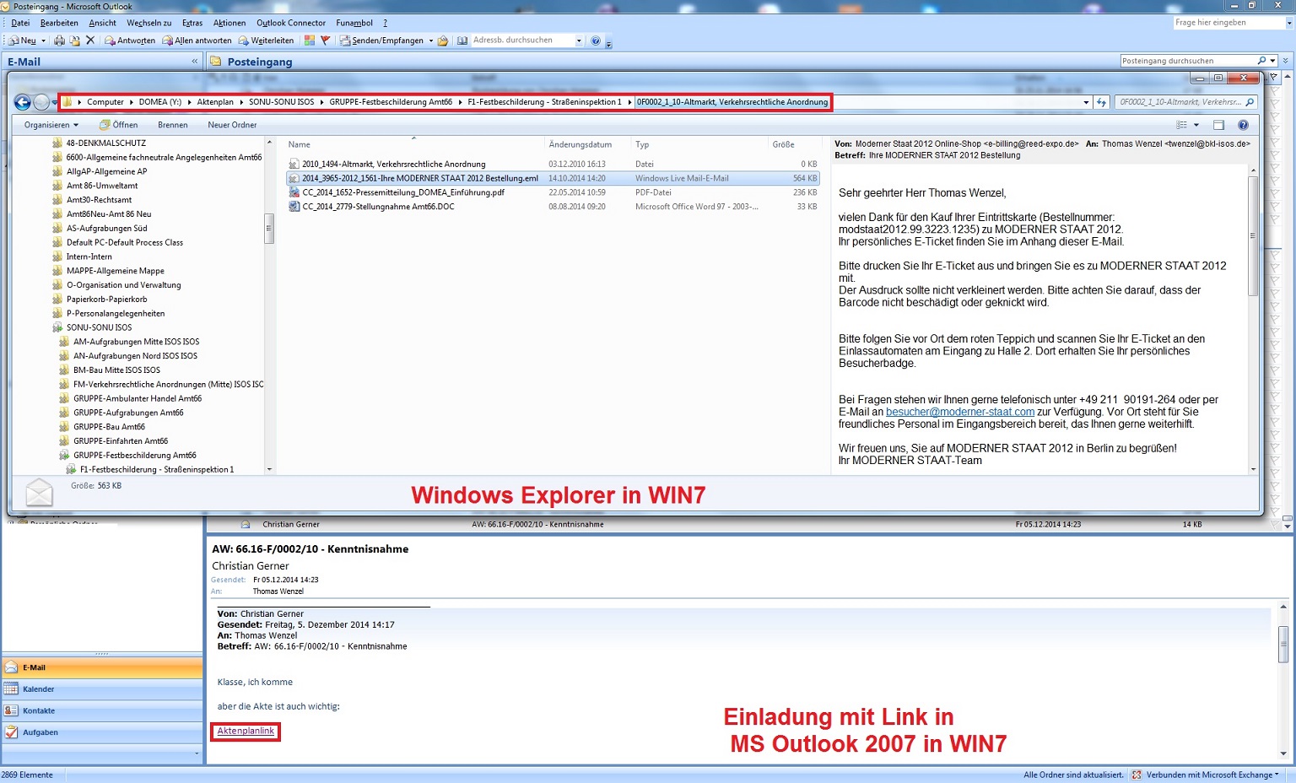Click the Print icon in Outlook toolbar

coord(59,40)
